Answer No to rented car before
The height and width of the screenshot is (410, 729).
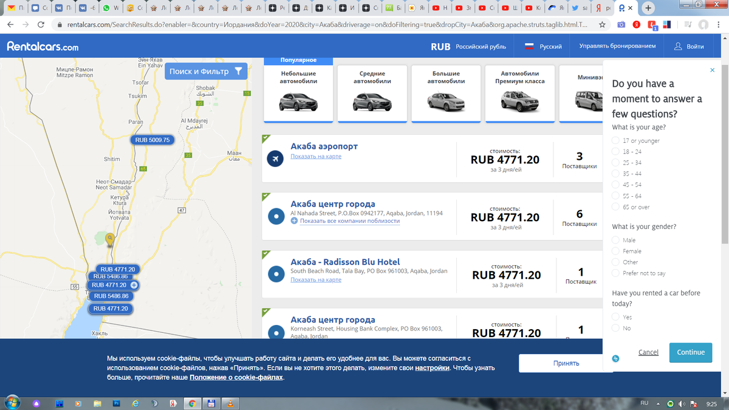coord(615,328)
